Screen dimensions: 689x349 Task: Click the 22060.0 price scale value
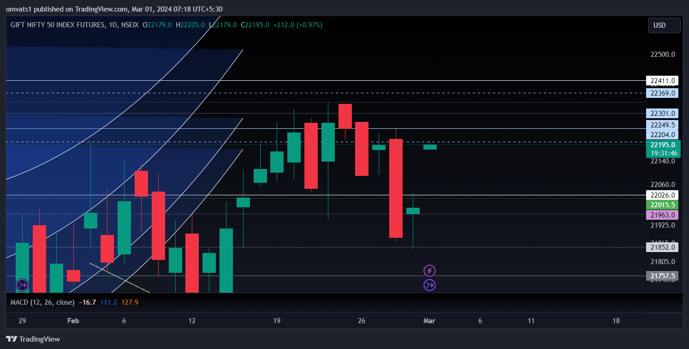[x=663, y=184]
